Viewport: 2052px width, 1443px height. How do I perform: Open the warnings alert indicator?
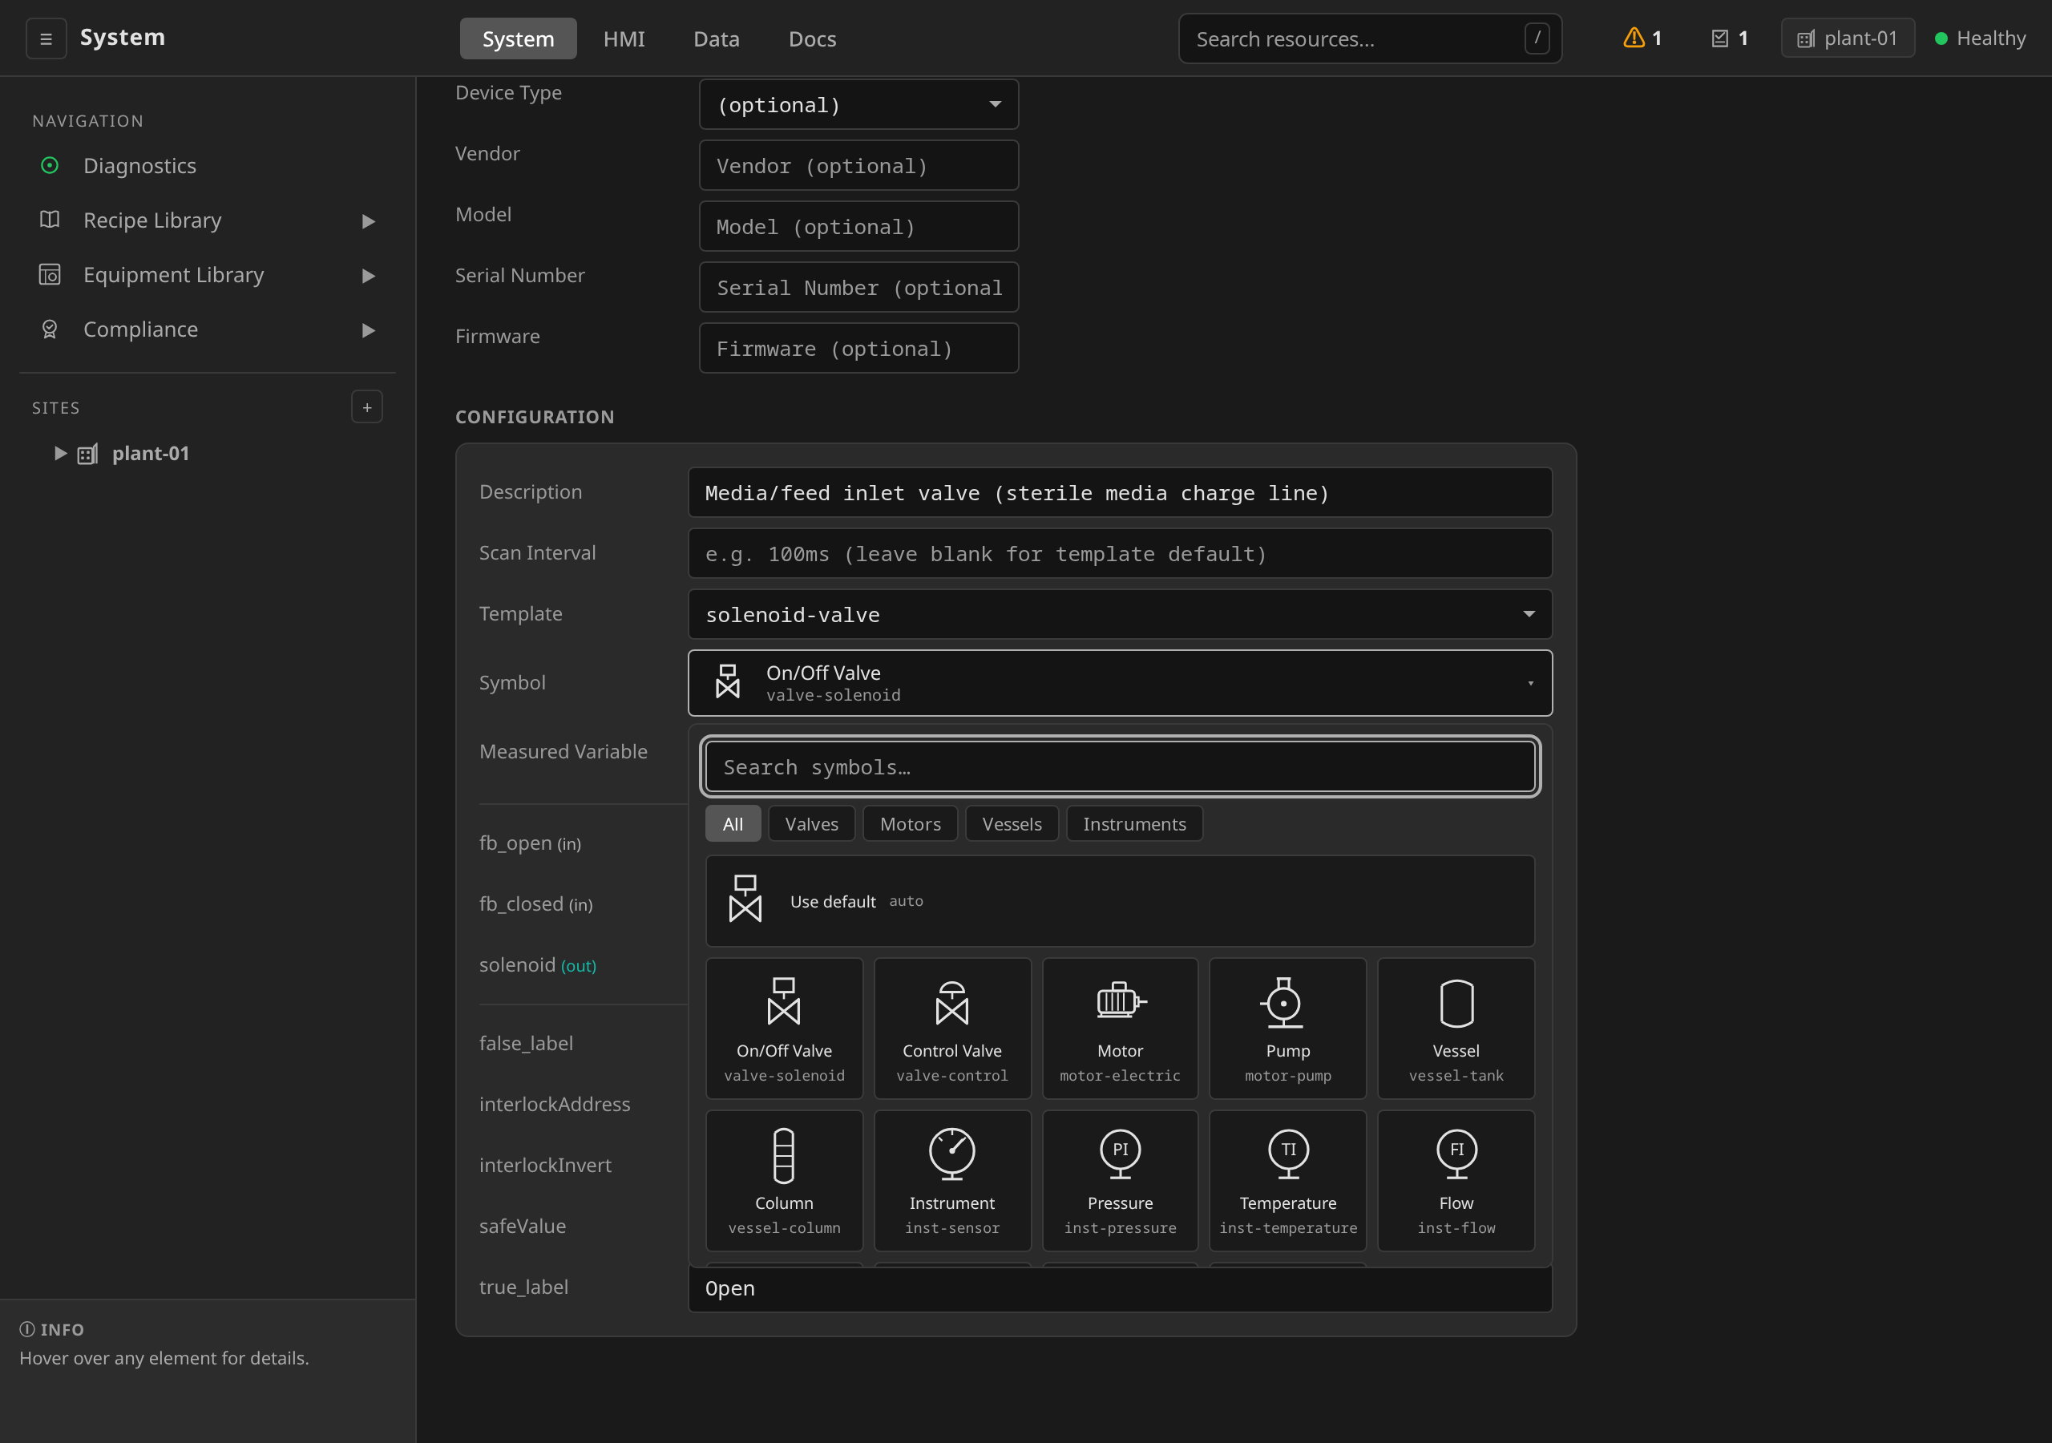(1642, 38)
